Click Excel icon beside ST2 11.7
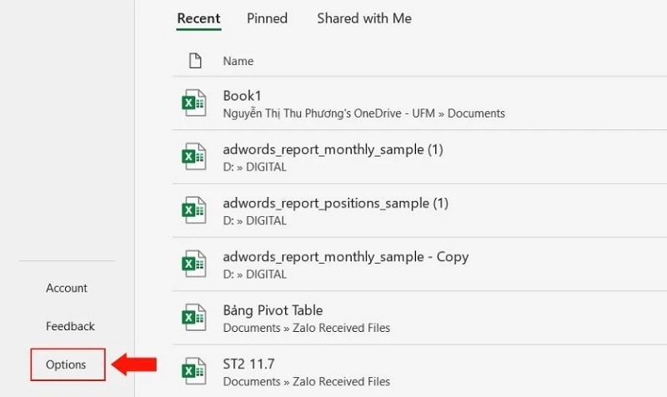This screenshot has width=667, height=397. (x=194, y=370)
